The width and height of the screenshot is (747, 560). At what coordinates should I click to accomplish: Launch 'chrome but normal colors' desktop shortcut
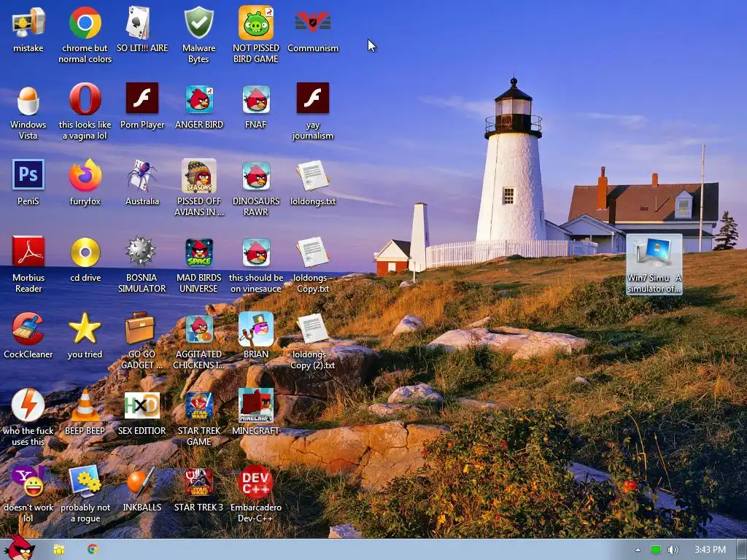coord(85,23)
